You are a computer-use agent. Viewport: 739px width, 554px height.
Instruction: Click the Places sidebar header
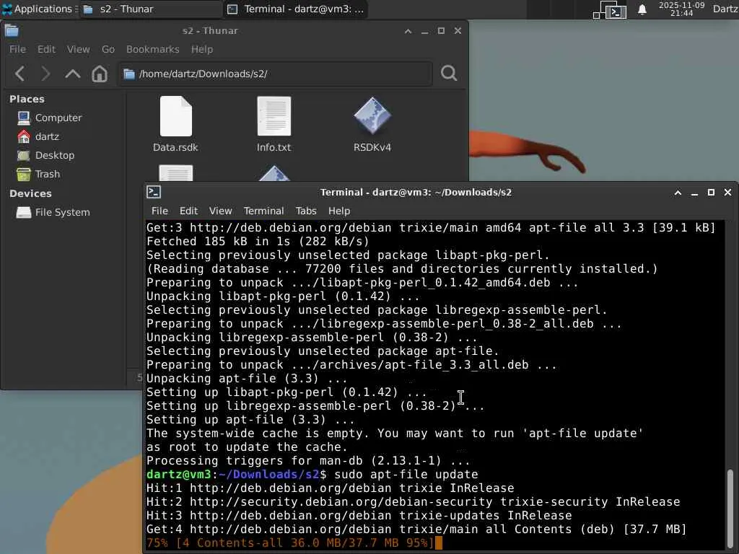pos(27,99)
